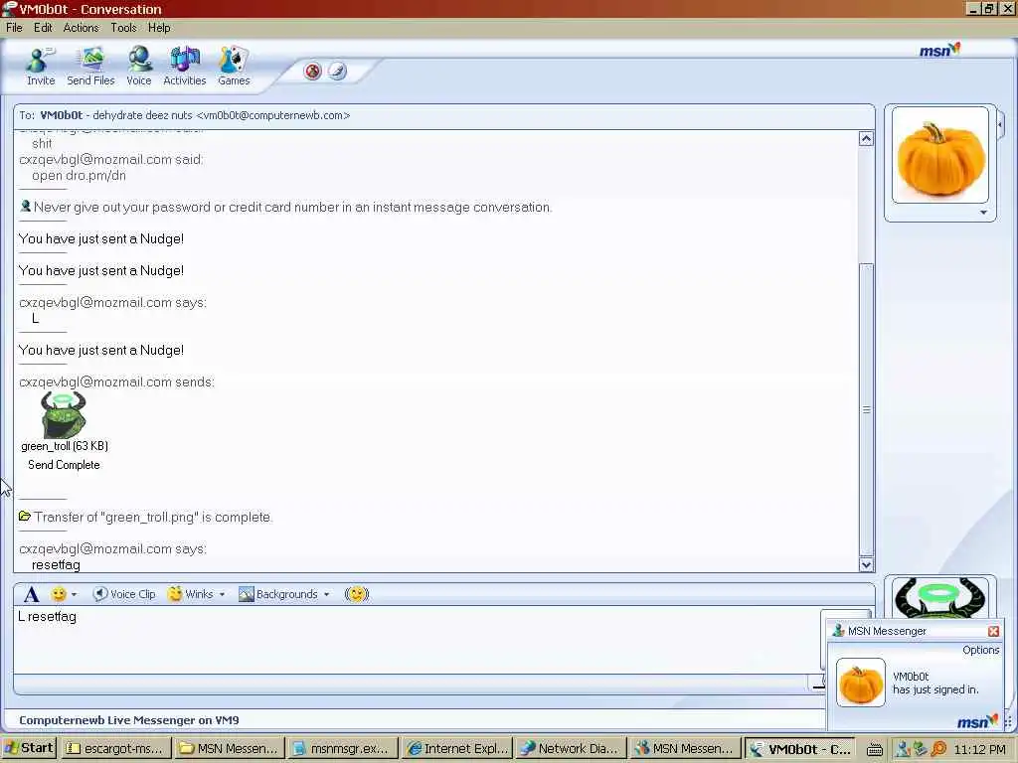
Task: Click the conversation scrollbar thumb
Action: pos(866,410)
